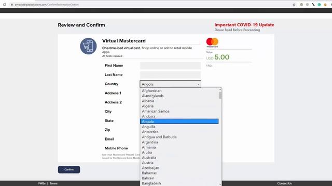This screenshot has height=186, width=332.
Task: Click the Mastercard logo
Action: click(212, 42)
